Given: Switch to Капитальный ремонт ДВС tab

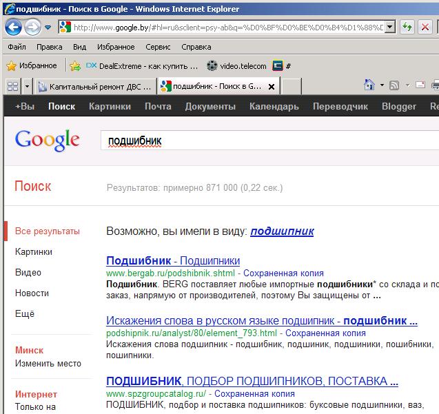Looking at the screenshot, I should click(x=94, y=87).
